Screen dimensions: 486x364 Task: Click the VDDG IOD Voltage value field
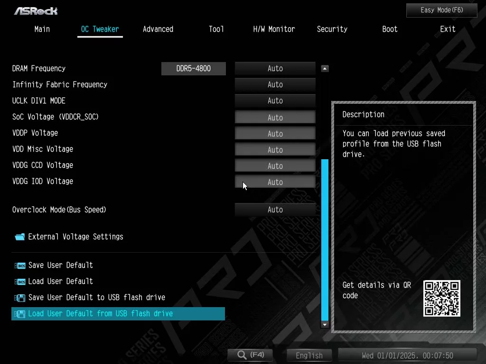275,182
